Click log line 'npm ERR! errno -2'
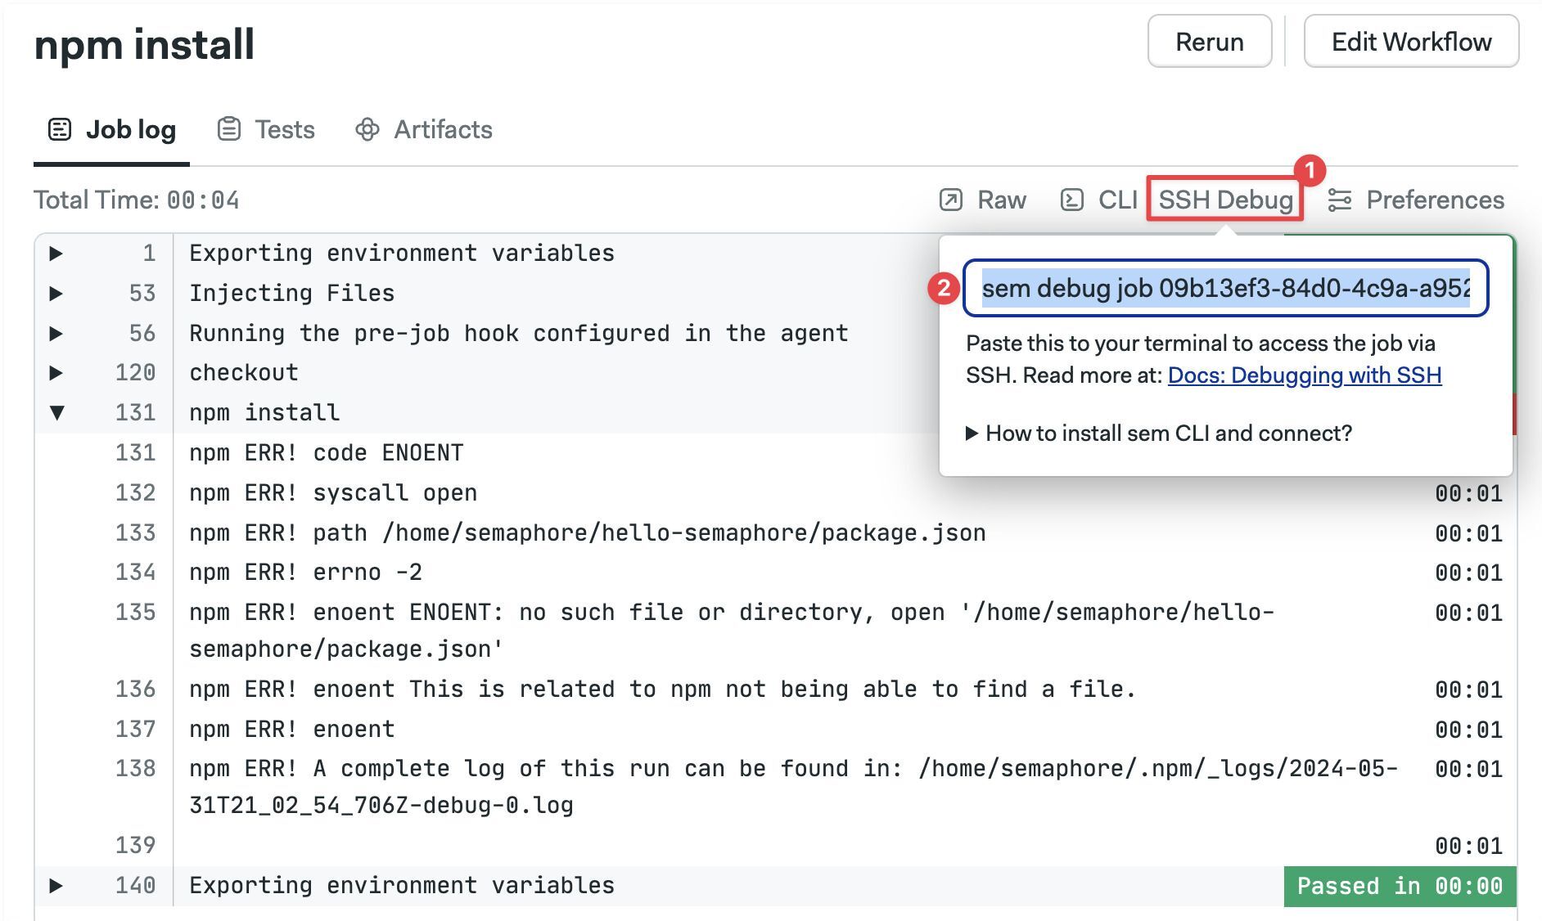This screenshot has width=1542, height=921. [x=306, y=573]
